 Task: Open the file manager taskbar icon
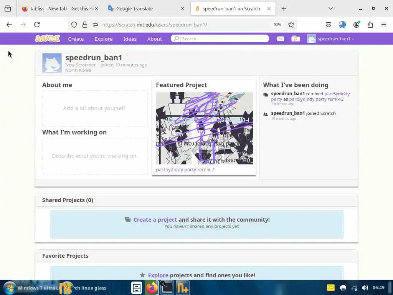pos(137,288)
